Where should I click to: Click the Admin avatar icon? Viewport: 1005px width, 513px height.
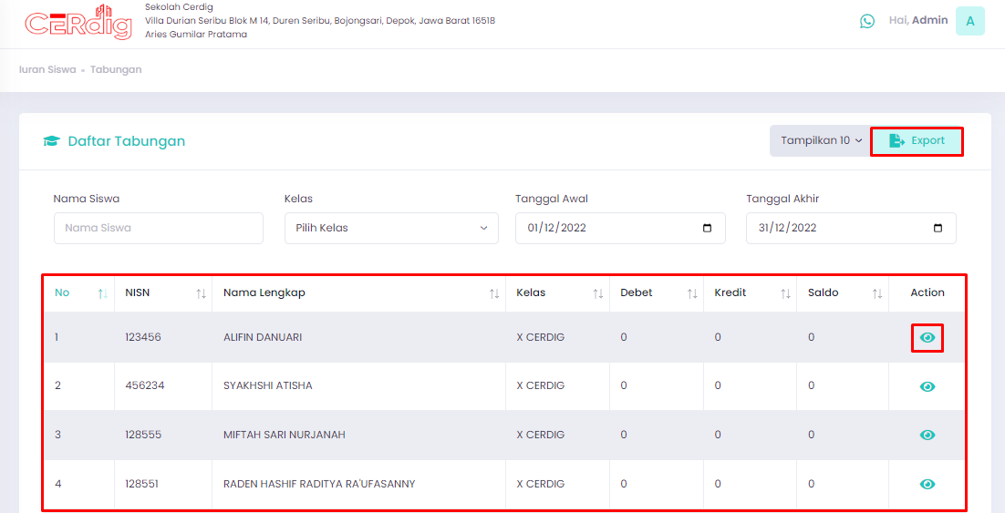click(969, 21)
